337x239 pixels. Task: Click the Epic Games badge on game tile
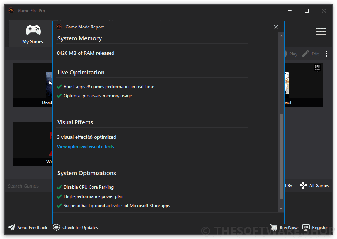[318, 68]
